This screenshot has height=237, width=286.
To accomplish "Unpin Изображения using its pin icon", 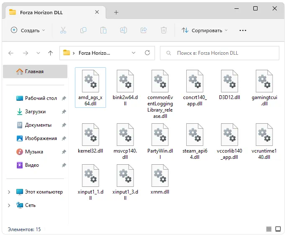I will coord(64,138).
